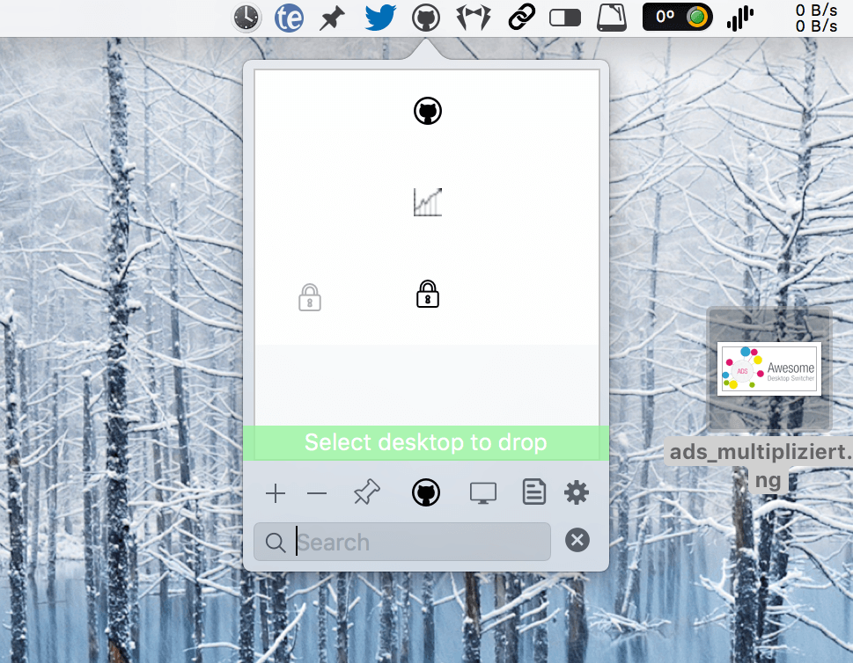The height and width of the screenshot is (663, 853).
Task: Open the tuxedo bow tie menu bar icon
Action: [474, 18]
